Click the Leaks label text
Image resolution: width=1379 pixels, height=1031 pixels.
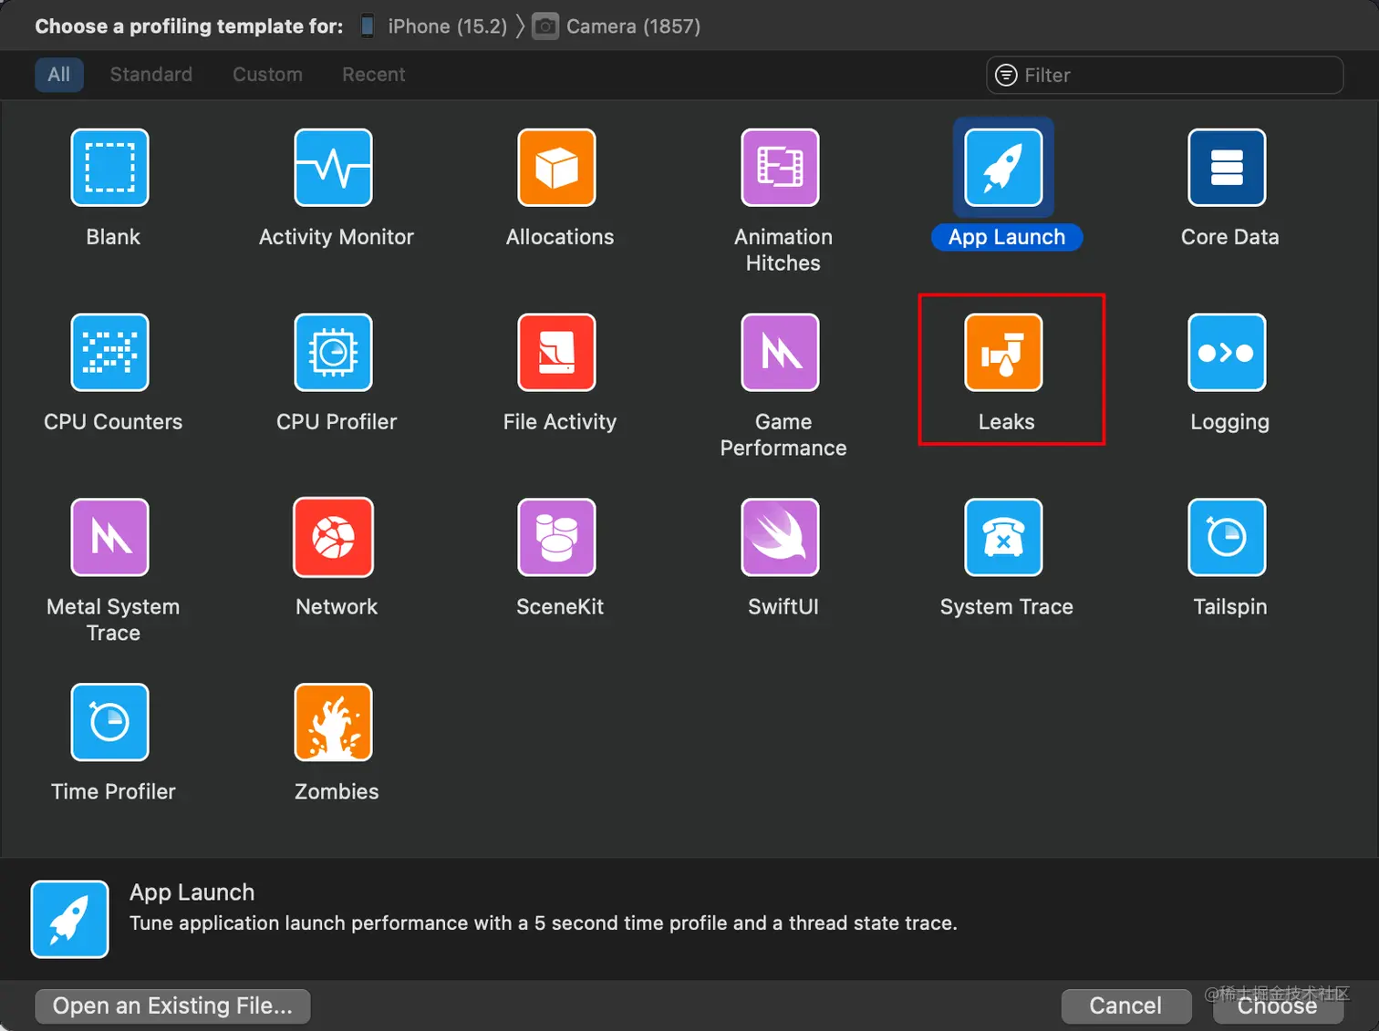coord(1007,422)
